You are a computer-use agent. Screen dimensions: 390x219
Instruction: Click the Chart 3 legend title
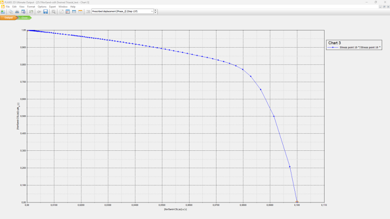click(336, 43)
